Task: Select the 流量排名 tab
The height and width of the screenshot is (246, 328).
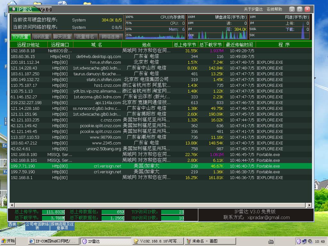Action: pyautogui.click(x=85, y=37)
